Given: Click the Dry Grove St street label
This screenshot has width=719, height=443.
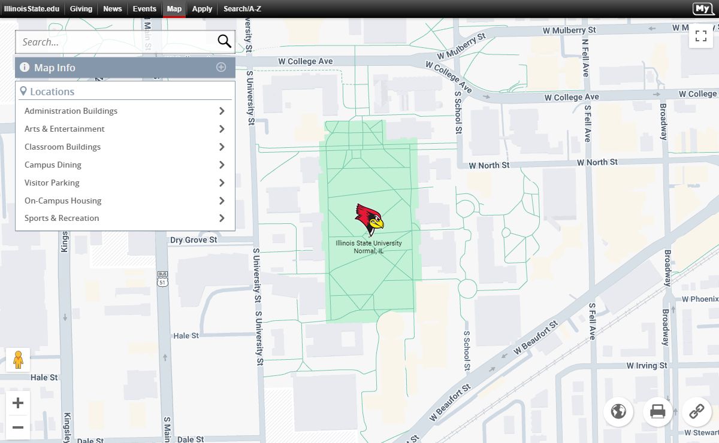Looking at the screenshot, I should click(194, 240).
